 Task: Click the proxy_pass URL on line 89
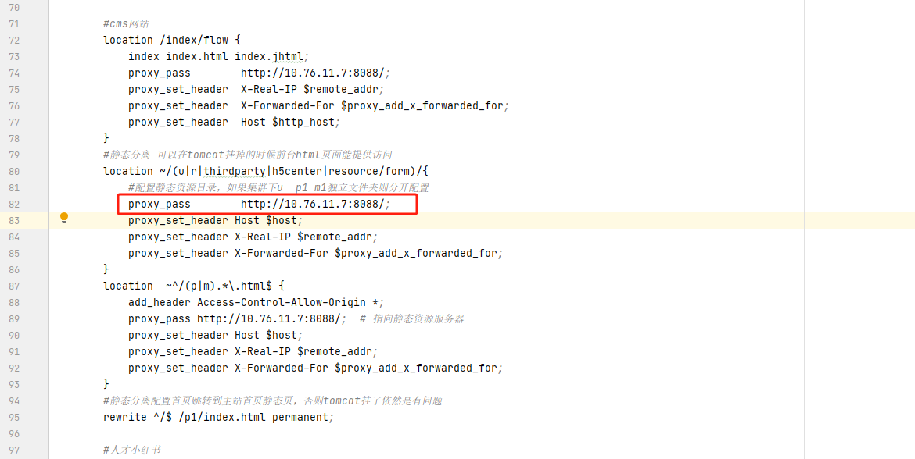(269, 318)
